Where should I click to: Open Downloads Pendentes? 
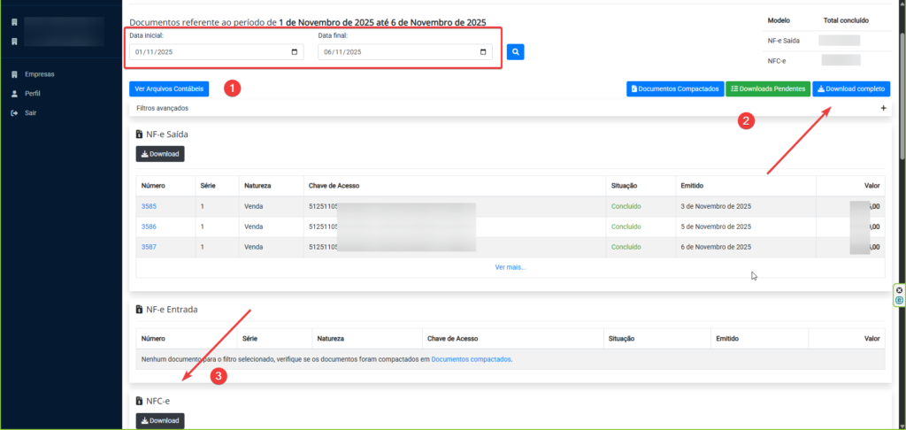click(x=767, y=89)
